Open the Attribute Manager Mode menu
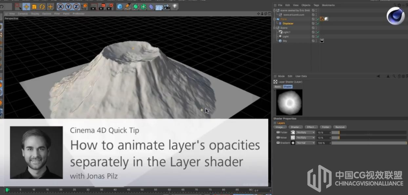This screenshot has height=195, width=408. coord(281,76)
